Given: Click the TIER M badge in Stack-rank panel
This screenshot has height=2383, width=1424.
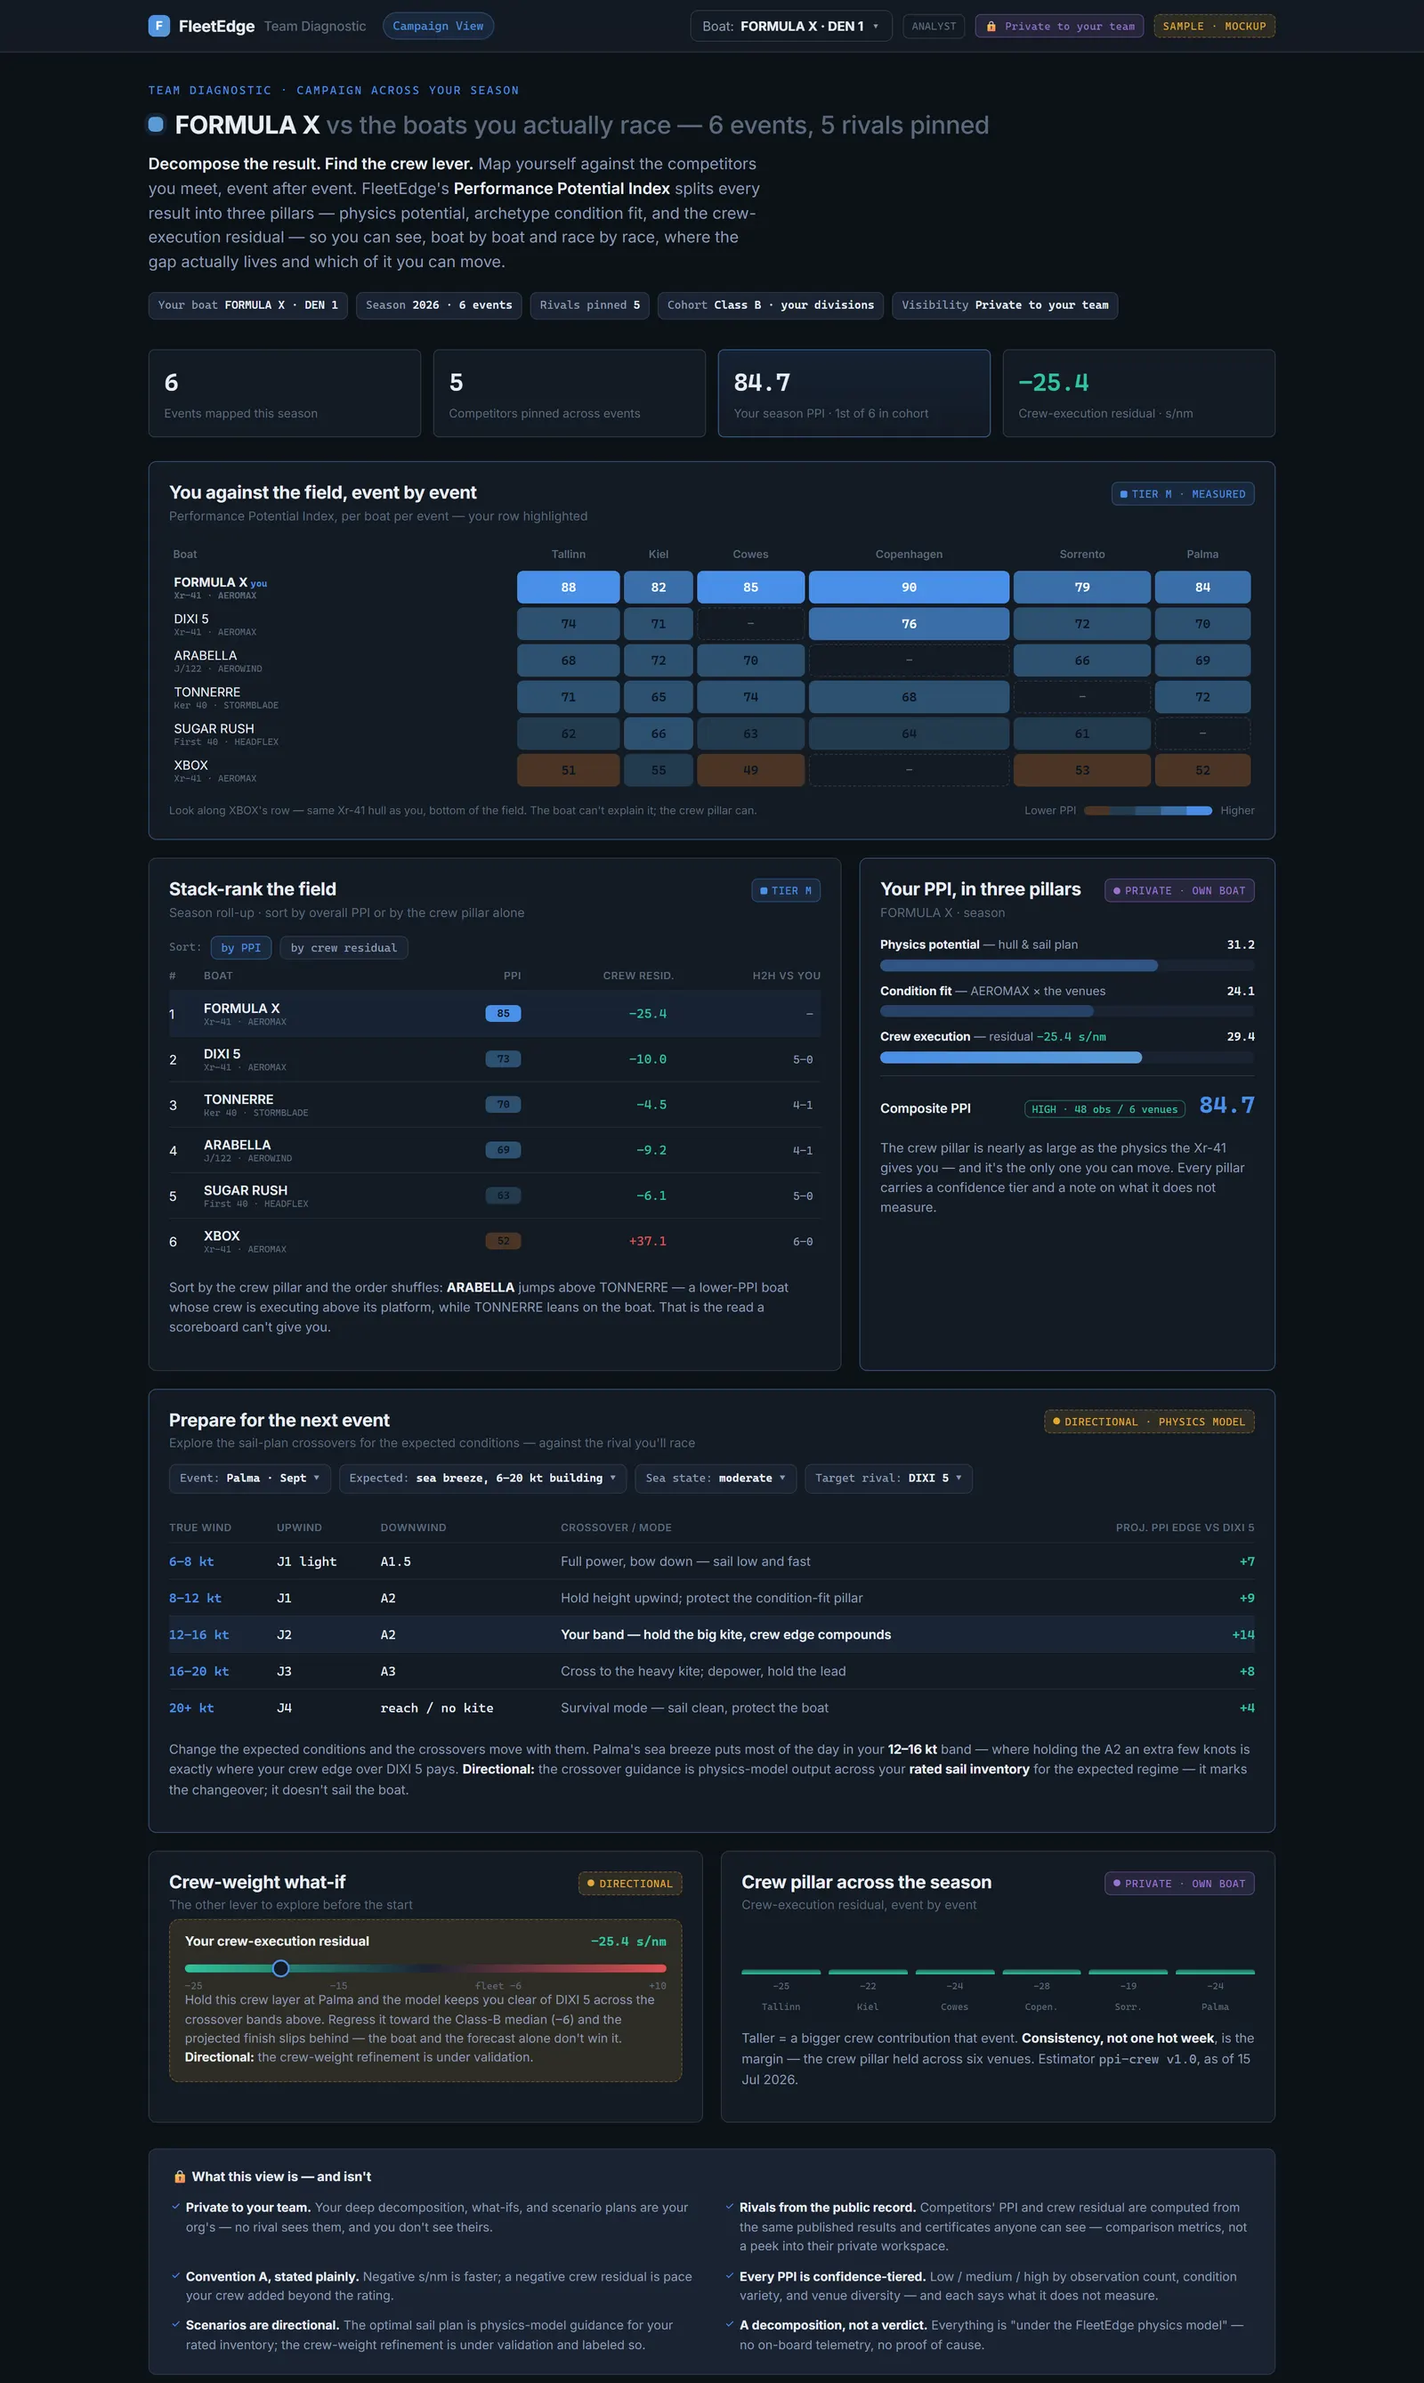Looking at the screenshot, I should coord(785,891).
